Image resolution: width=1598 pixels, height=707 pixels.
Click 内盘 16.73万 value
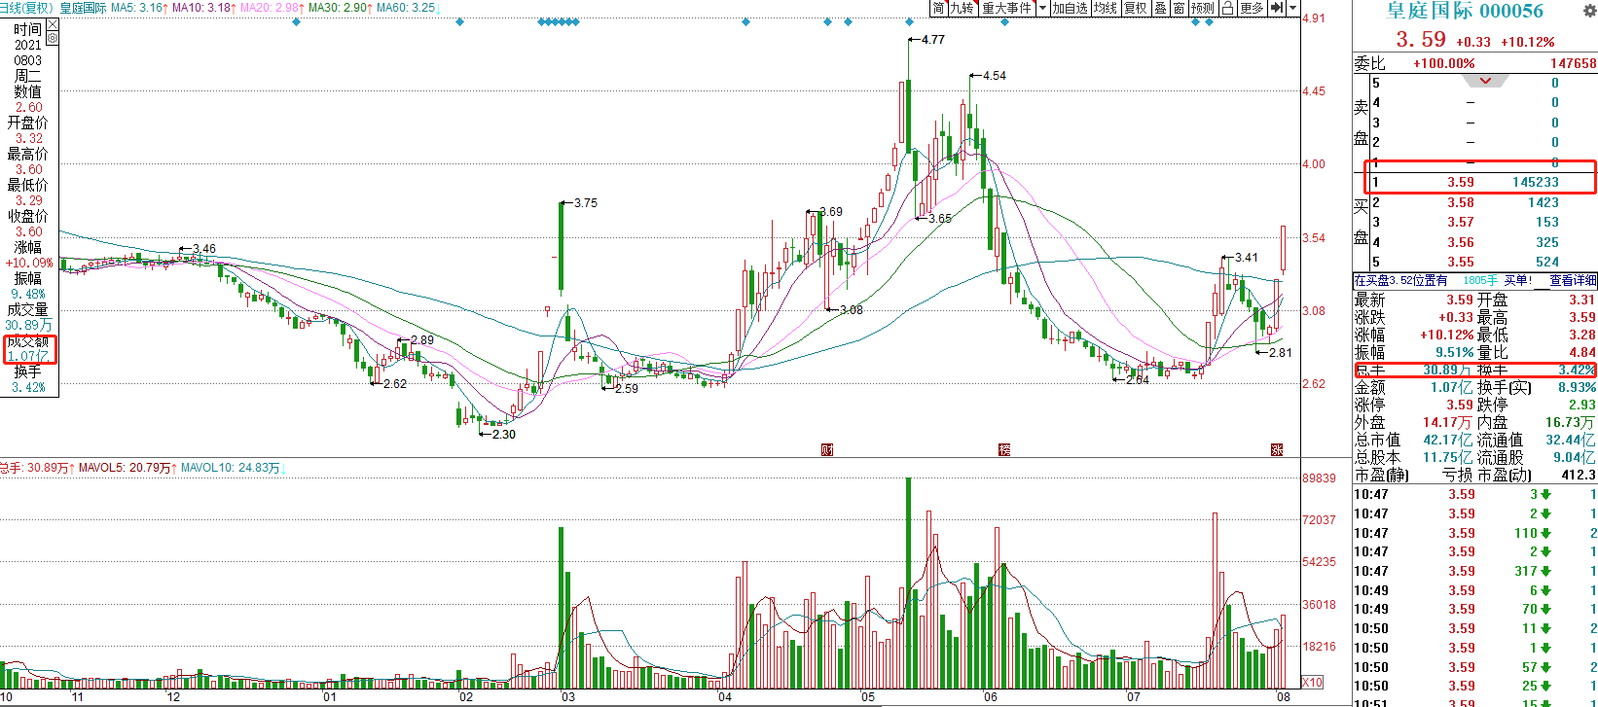(x=1571, y=422)
